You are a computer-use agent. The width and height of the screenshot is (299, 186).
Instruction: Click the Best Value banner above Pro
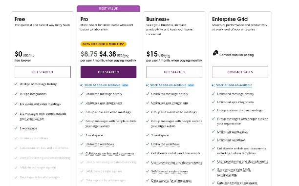pos(108,9)
